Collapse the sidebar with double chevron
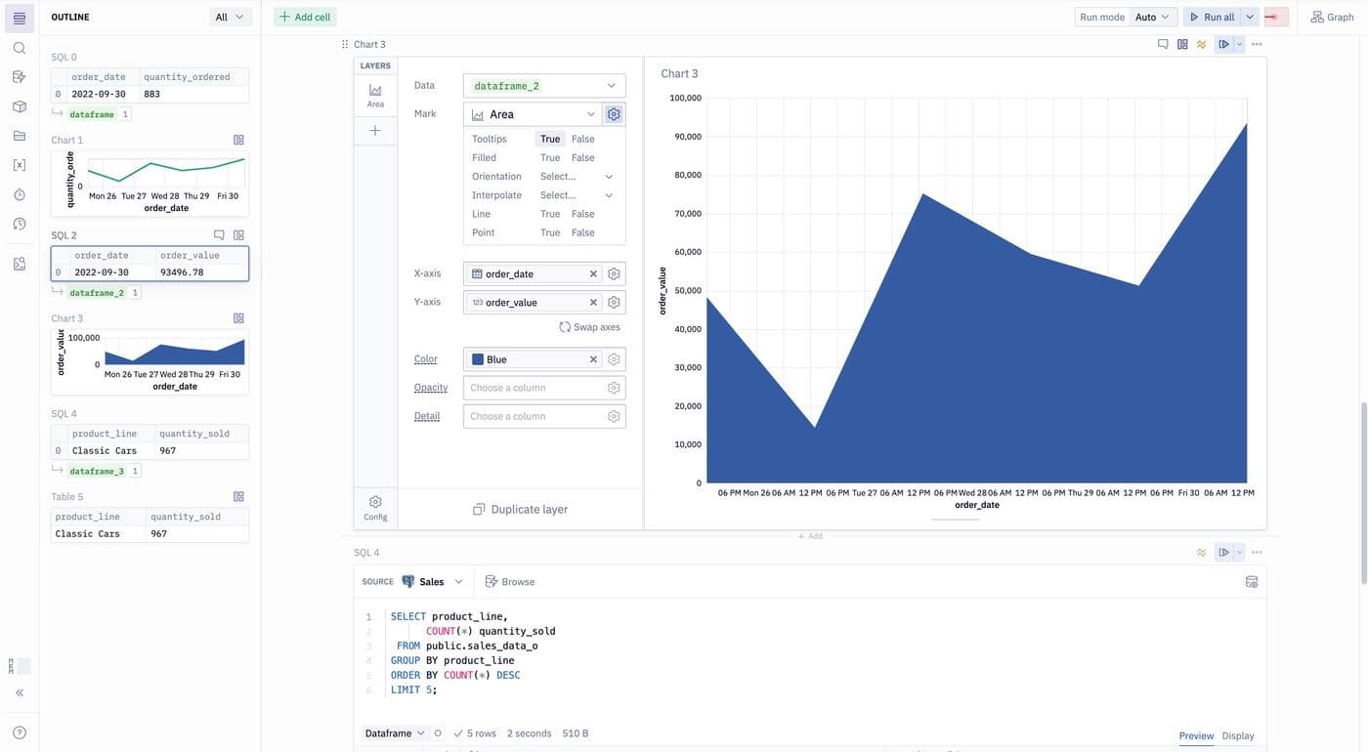This screenshot has height=752, width=1368. 20,692
